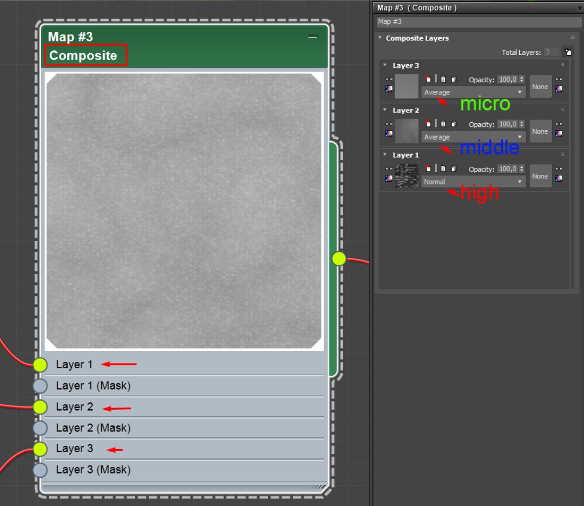Grab the Layer 1 rollout grip handle
The image size is (584, 506).
pyautogui.click(x=563, y=154)
